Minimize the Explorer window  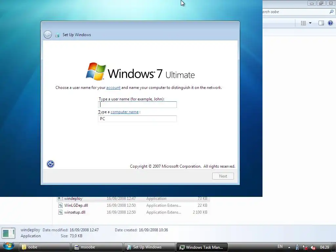[312, 3]
